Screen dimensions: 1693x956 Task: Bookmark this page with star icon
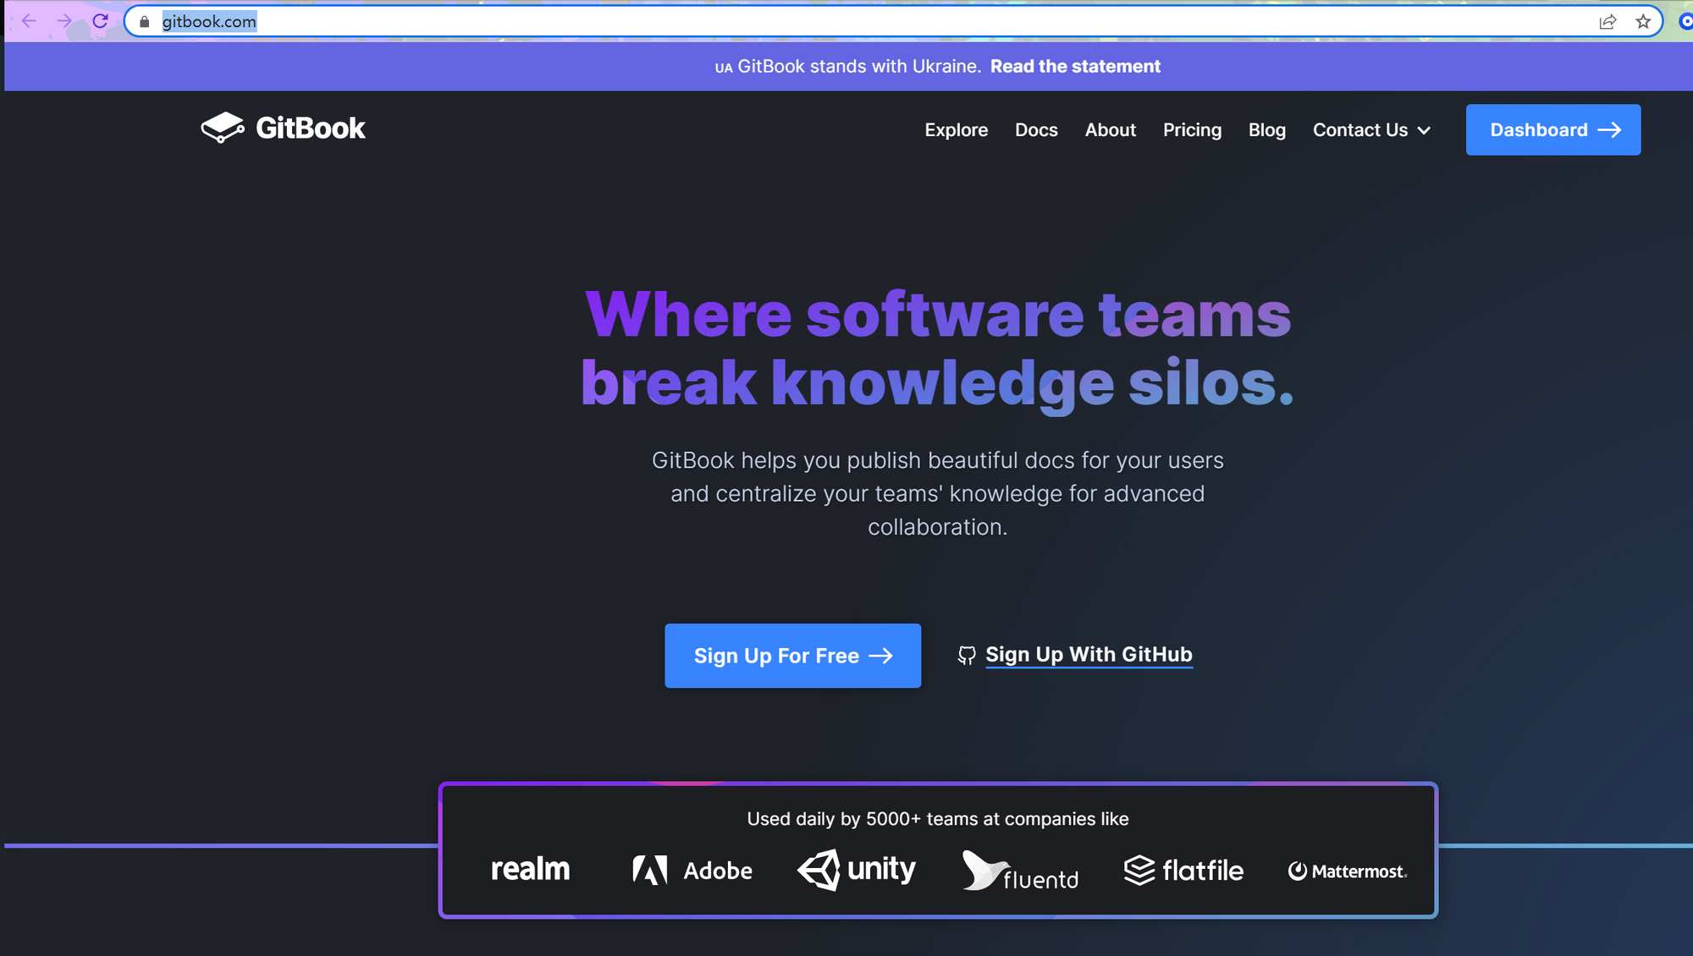(1643, 22)
